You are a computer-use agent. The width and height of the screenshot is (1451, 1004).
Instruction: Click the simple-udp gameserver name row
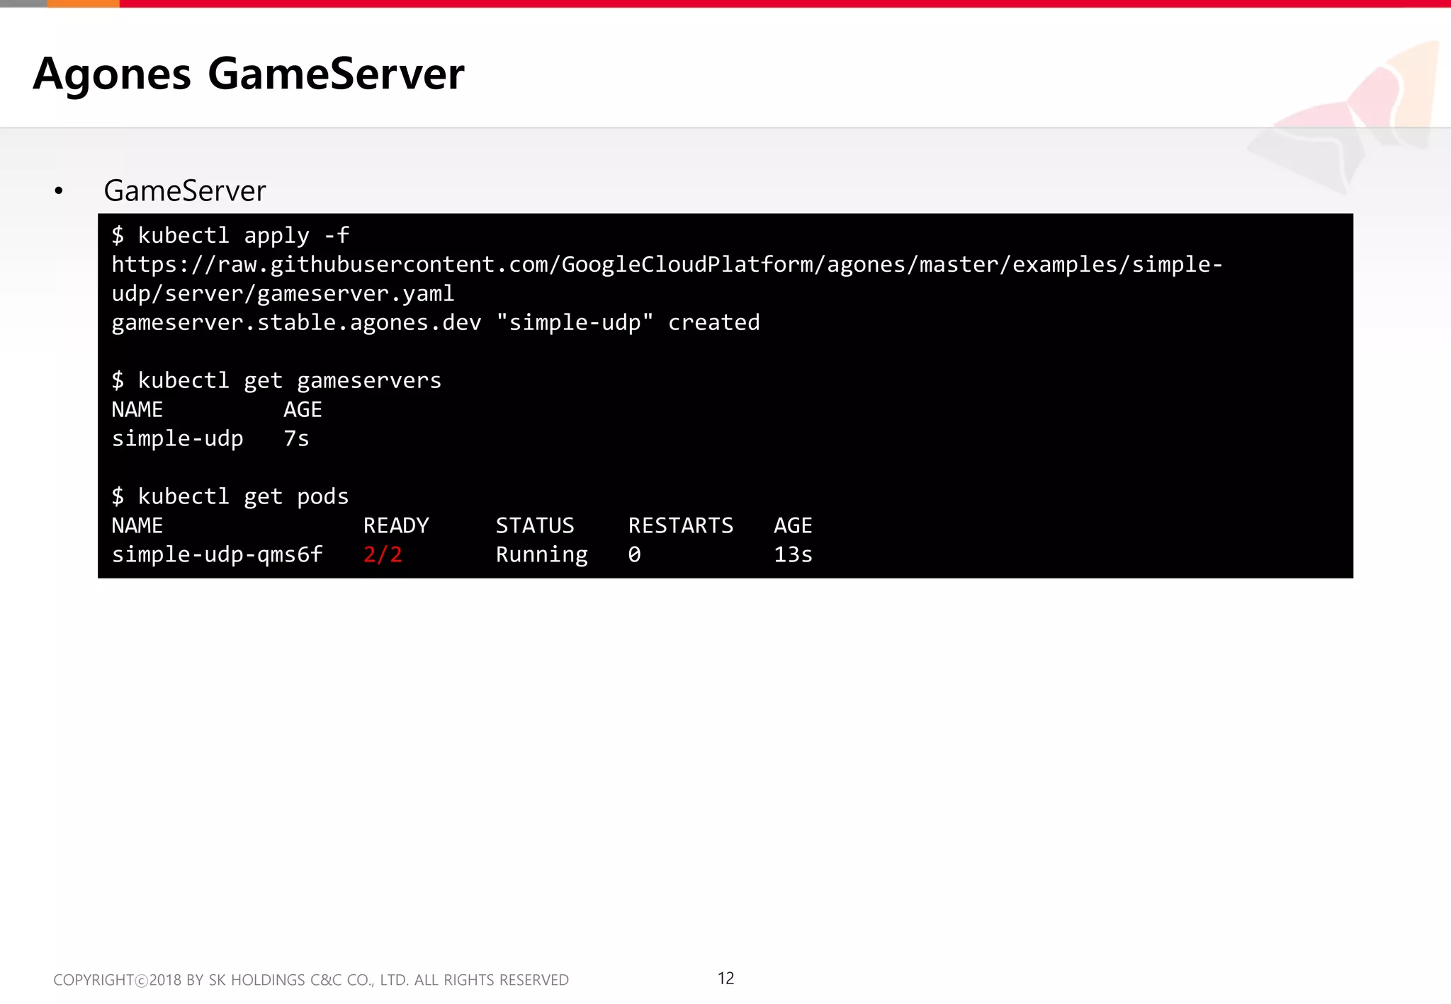(x=177, y=438)
